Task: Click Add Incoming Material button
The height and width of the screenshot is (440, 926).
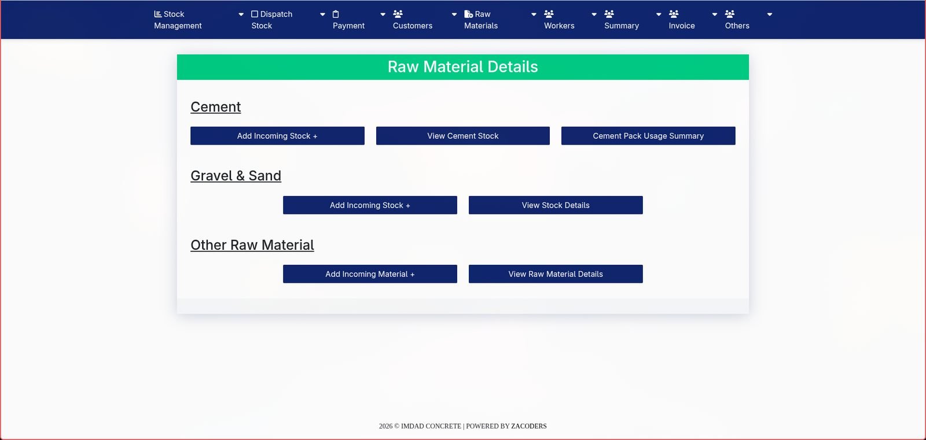Action: pos(370,274)
